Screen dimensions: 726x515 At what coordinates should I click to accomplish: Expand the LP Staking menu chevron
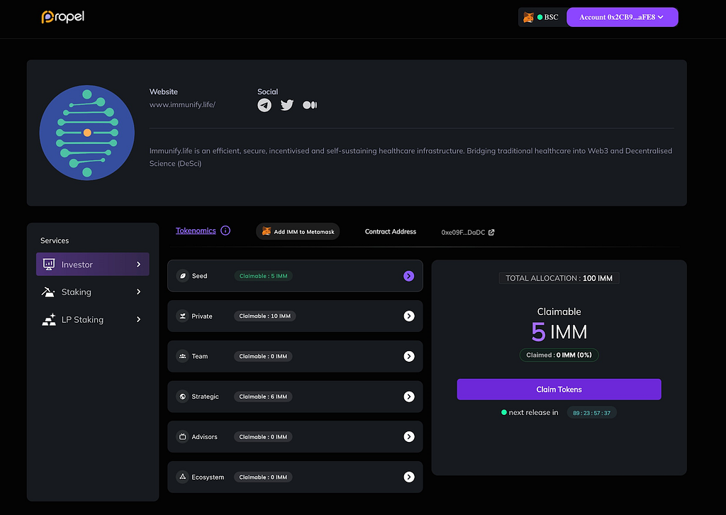(138, 319)
